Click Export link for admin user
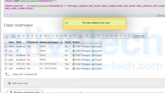The image size is (165, 93). pos(98,47)
